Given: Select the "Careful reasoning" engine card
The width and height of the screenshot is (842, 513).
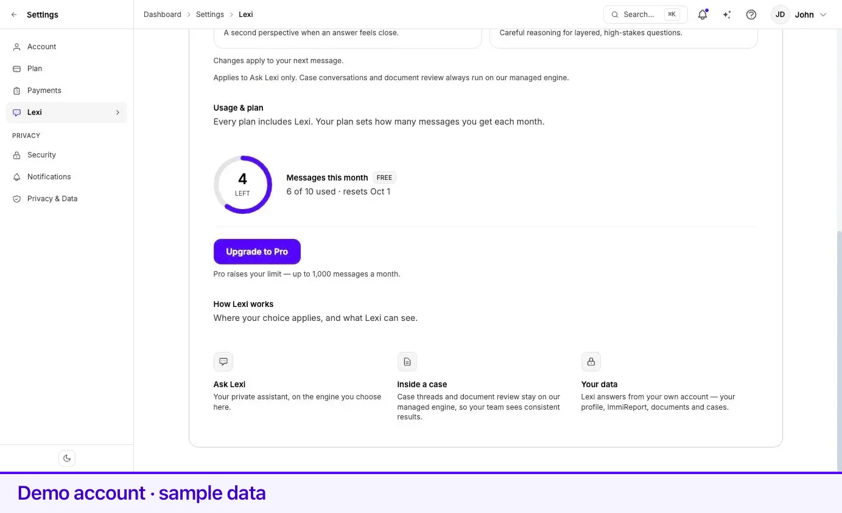Looking at the screenshot, I should 623,38.
